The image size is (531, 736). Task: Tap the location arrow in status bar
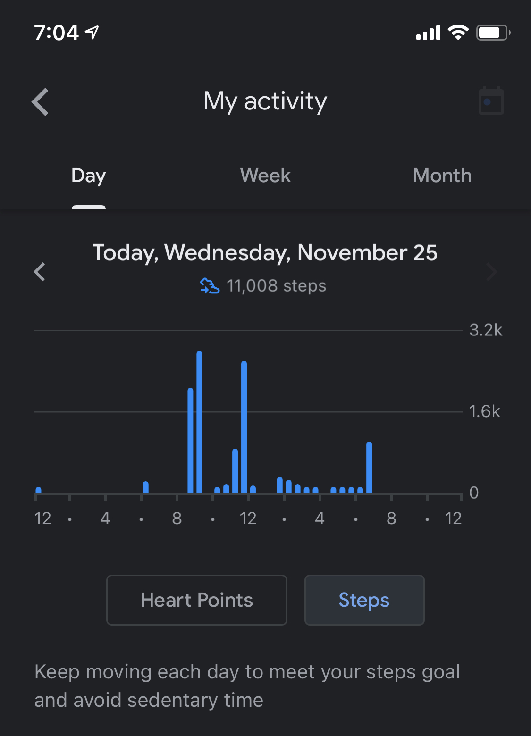pyautogui.click(x=92, y=32)
